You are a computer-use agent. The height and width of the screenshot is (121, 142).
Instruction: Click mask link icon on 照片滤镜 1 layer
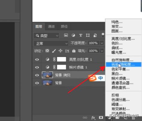point(54,67)
